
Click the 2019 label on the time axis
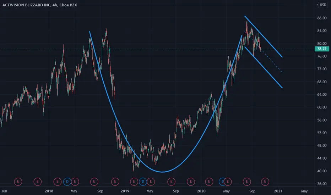(125, 191)
